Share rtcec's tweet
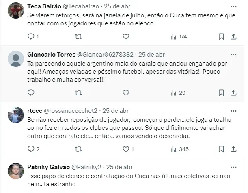The height and width of the screenshot is (193, 248). (233, 149)
